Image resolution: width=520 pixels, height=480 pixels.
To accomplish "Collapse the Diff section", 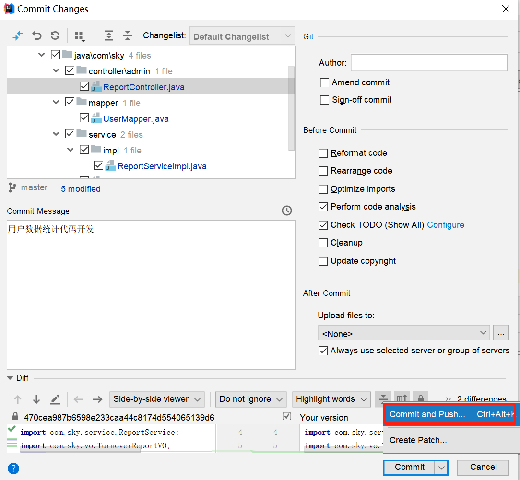I will (x=10, y=378).
